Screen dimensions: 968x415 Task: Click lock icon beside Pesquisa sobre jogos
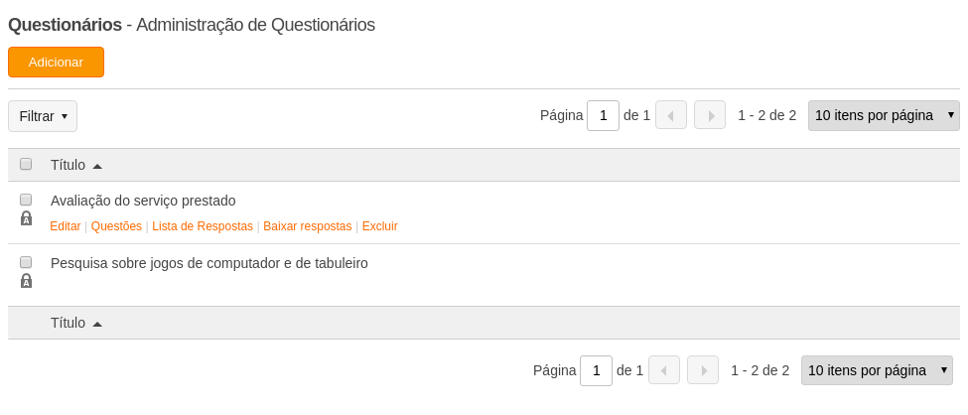pyautogui.click(x=26, y=280)
